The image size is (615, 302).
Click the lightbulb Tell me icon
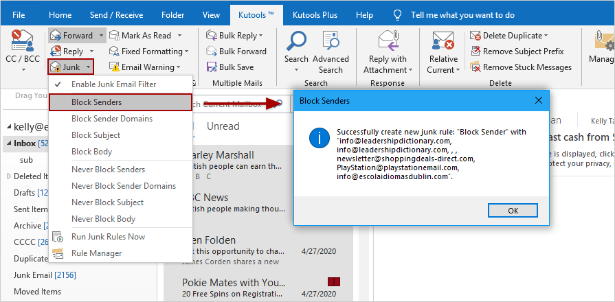(x=398, y=15)
